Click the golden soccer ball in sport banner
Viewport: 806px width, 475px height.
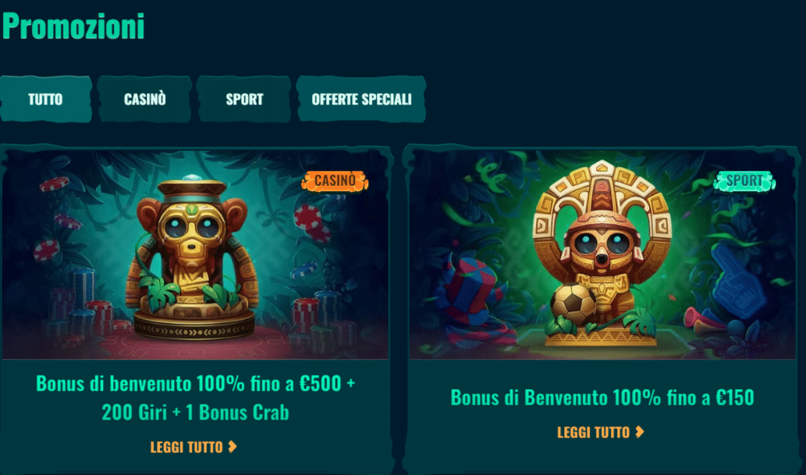click(573, 304)
